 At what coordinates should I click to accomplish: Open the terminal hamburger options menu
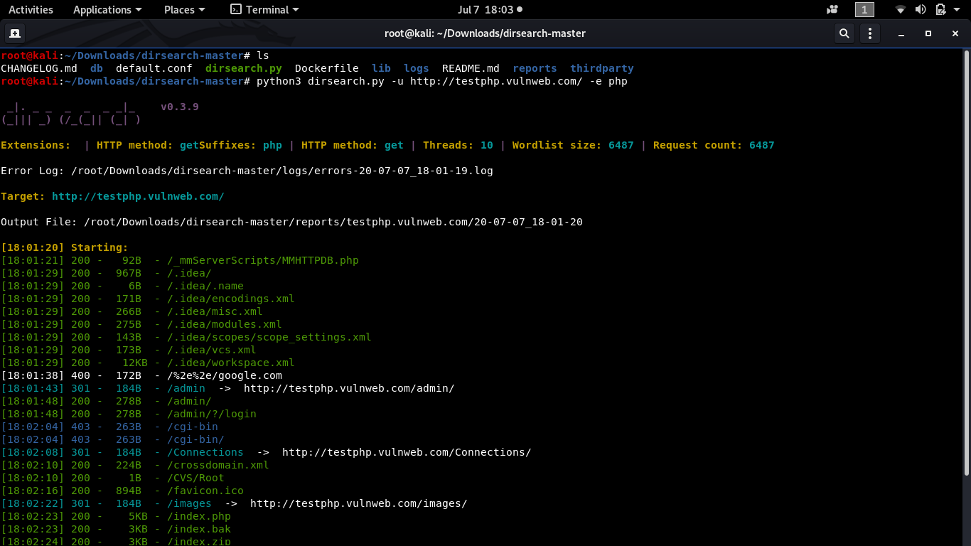(871, 33)
